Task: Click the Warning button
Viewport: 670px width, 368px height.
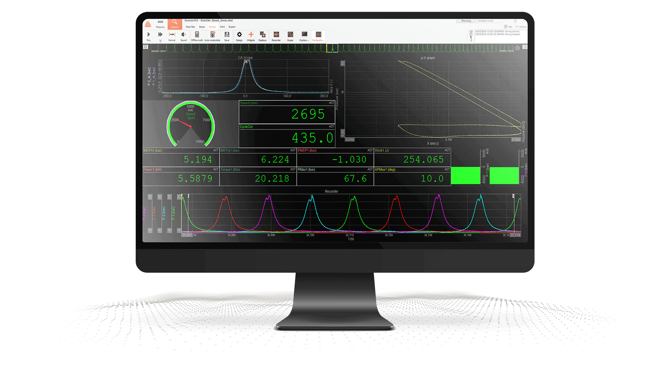Action: tap(466, 21)
